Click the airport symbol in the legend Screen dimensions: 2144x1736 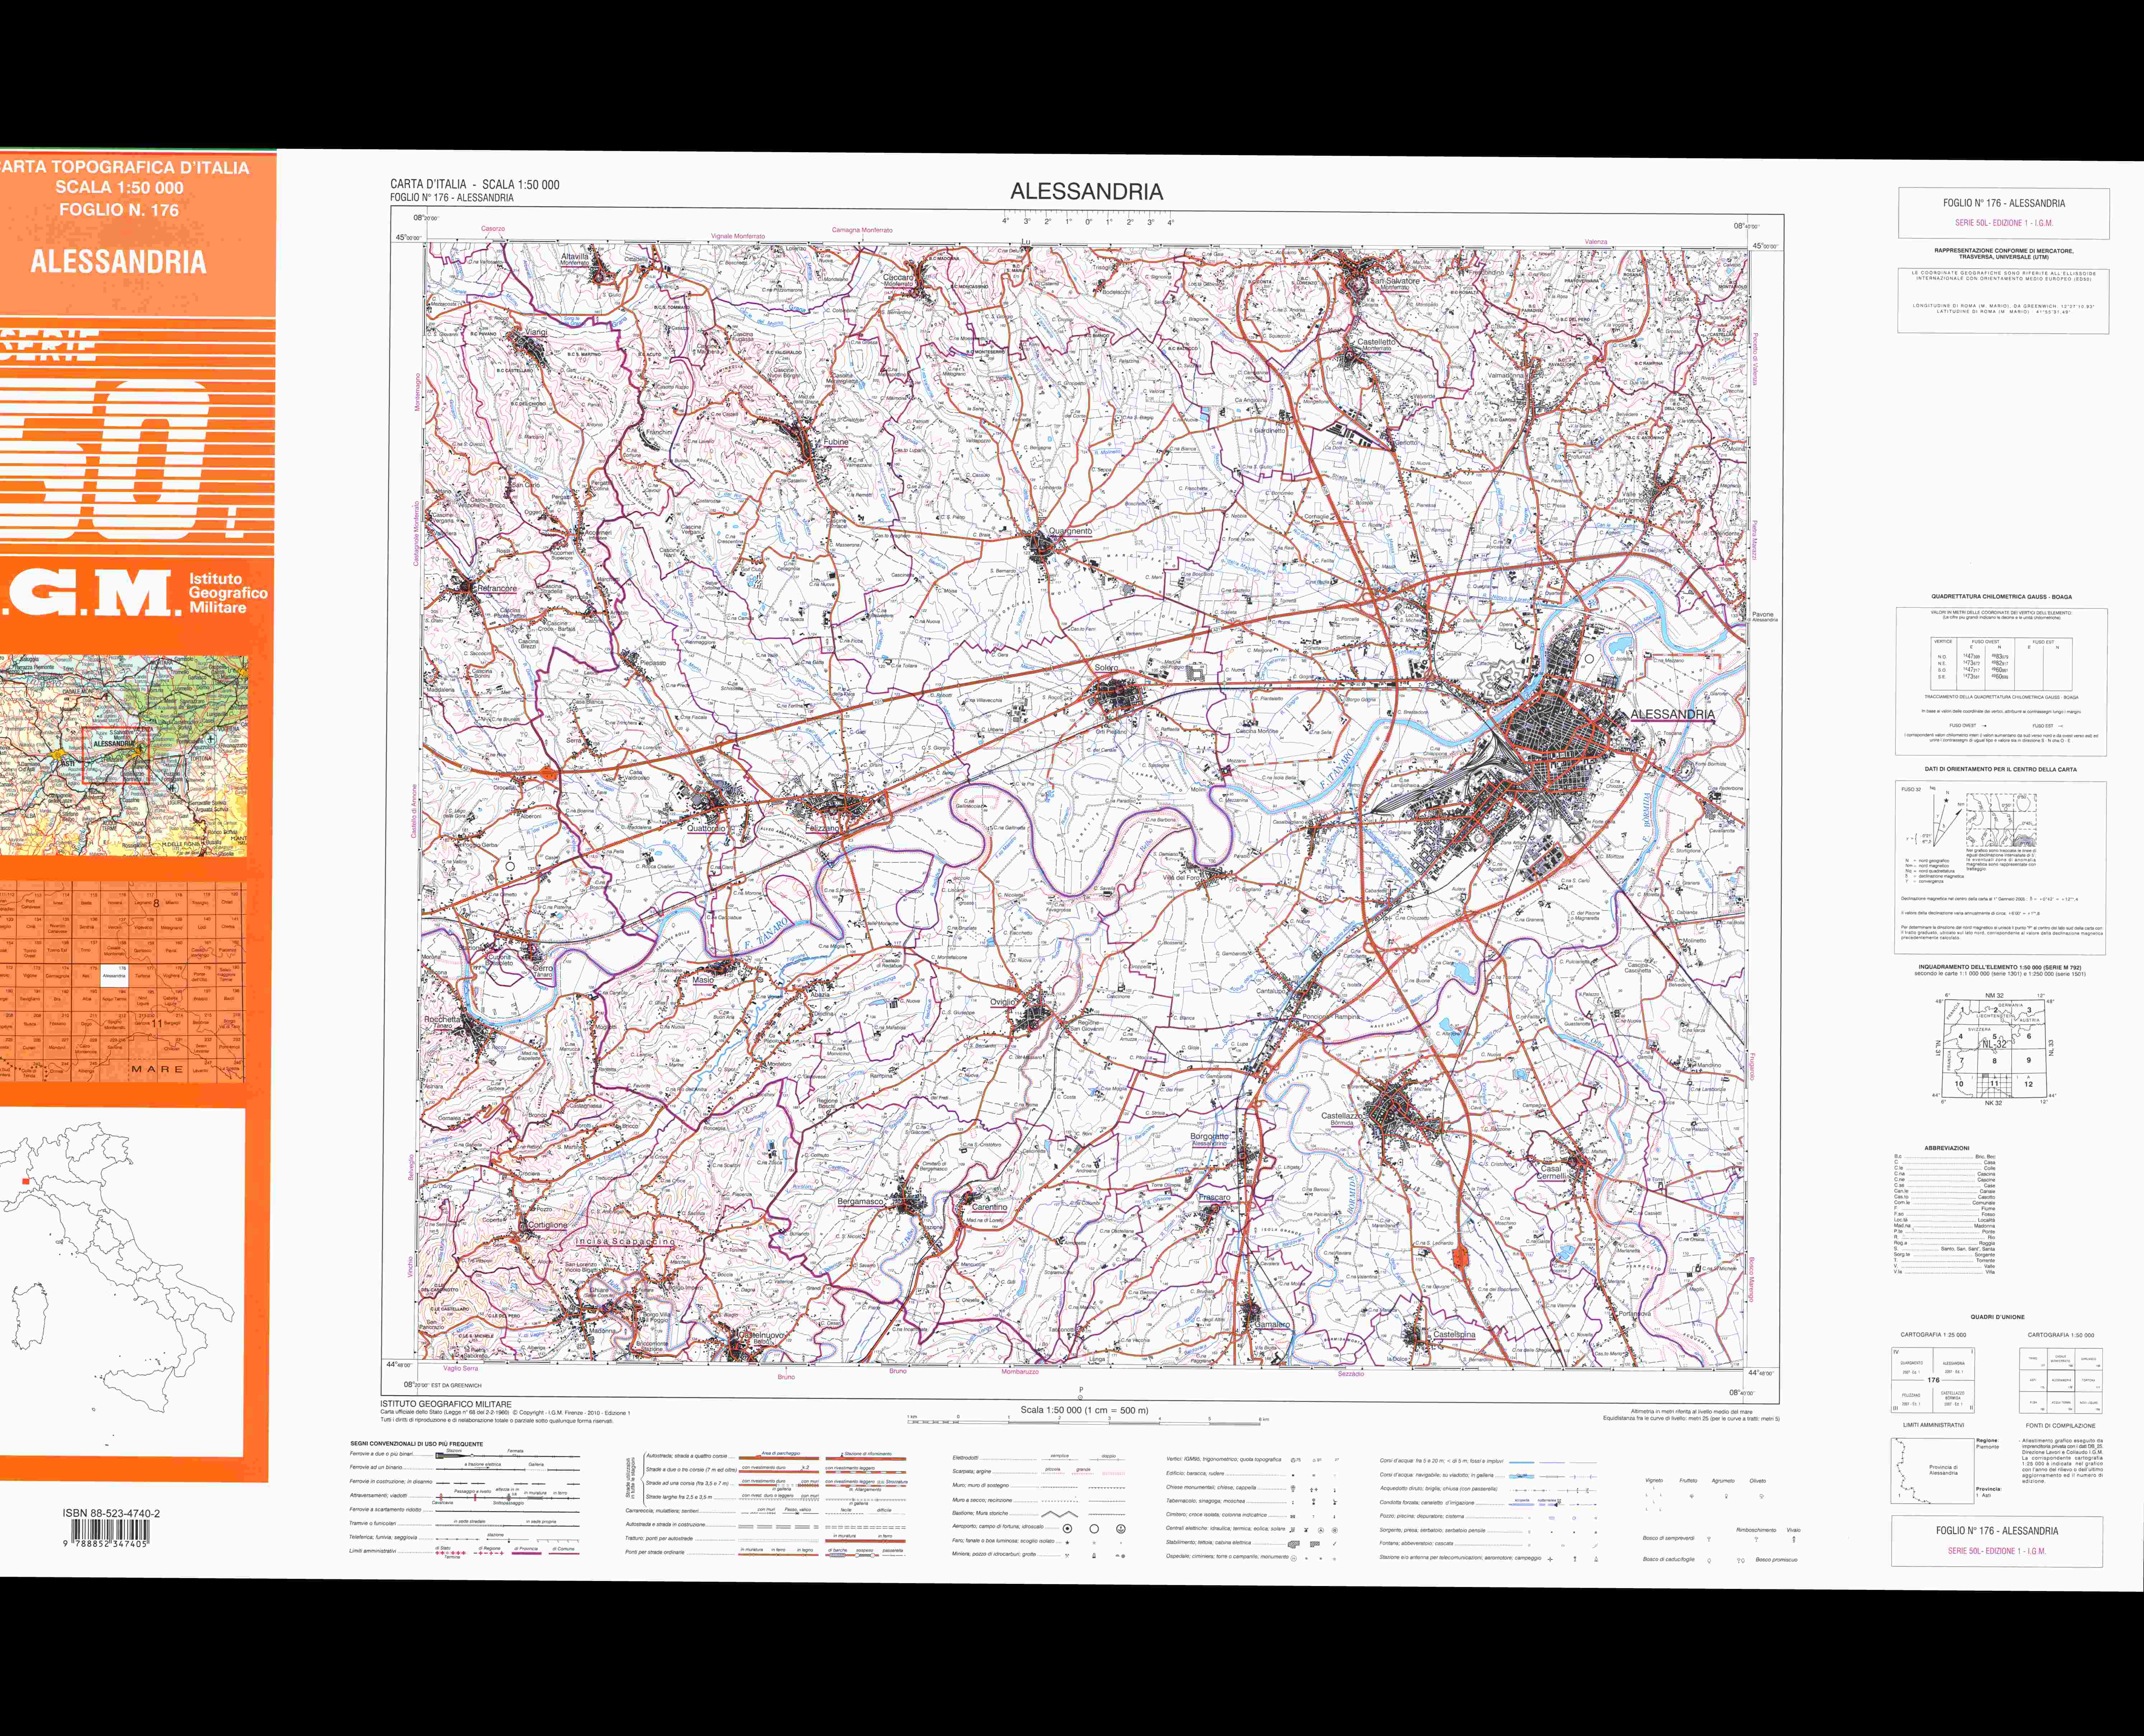(x=1067, y=1529)
